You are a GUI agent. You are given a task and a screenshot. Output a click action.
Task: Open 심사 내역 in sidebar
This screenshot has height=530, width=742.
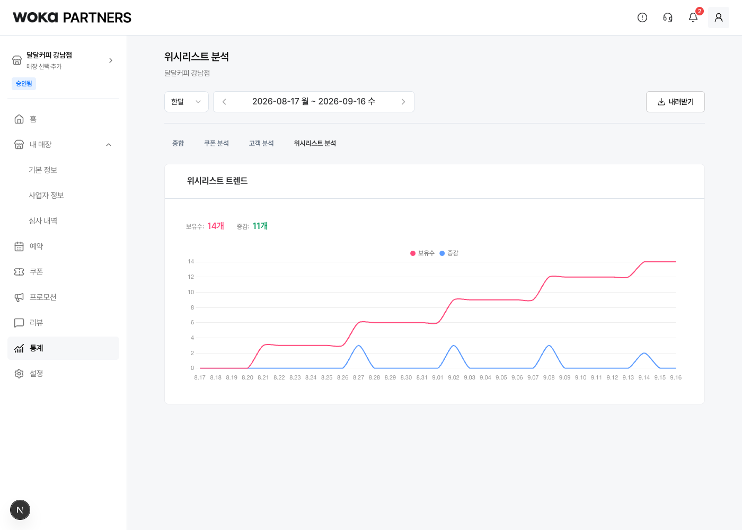click(x=43, y=221)
